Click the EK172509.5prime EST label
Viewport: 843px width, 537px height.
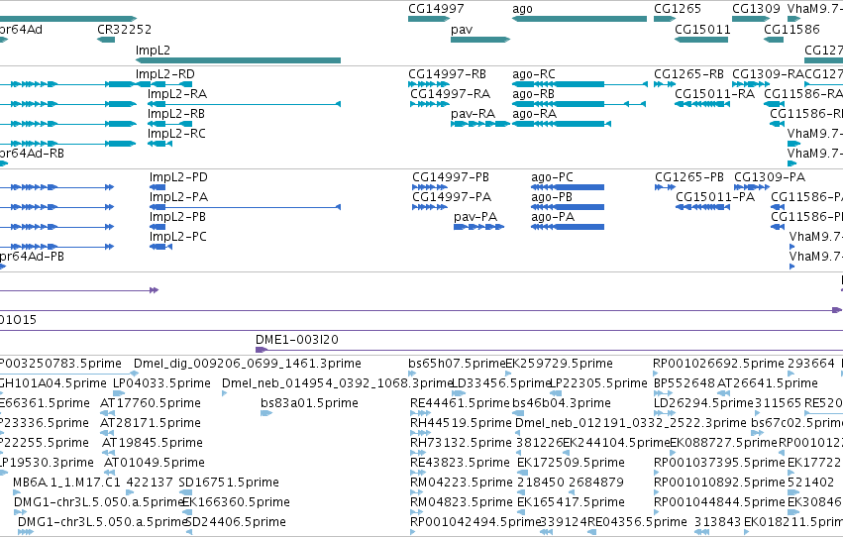click(571, 464)
